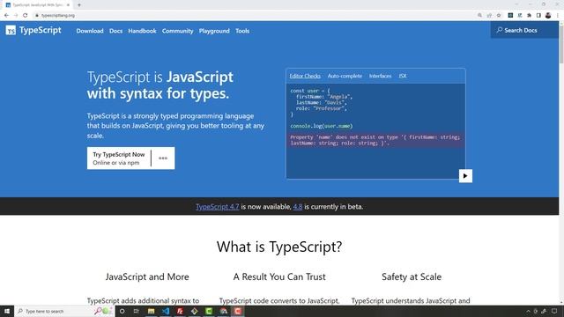Screen dimensions: 564x317
Task: Open the Windows Start menu
Action: (7, 311)
